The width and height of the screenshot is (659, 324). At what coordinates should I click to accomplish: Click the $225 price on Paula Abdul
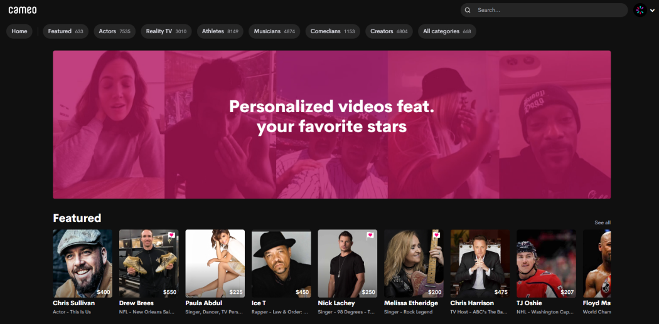coord(236,292)
